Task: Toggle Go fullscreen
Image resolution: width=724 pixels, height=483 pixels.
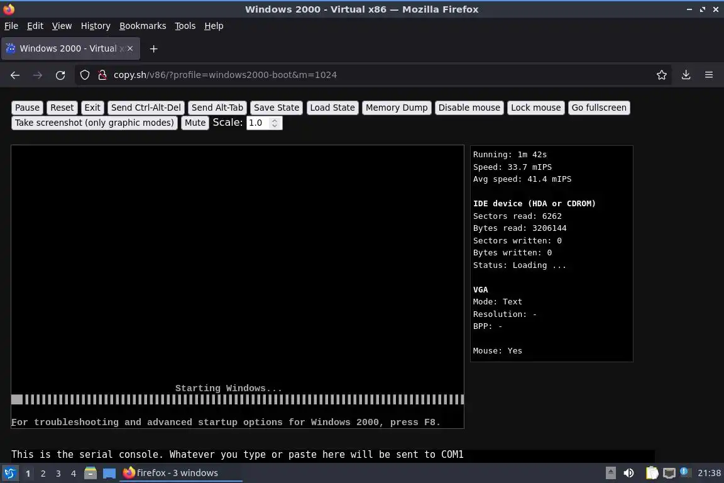Action: (599, 108)
